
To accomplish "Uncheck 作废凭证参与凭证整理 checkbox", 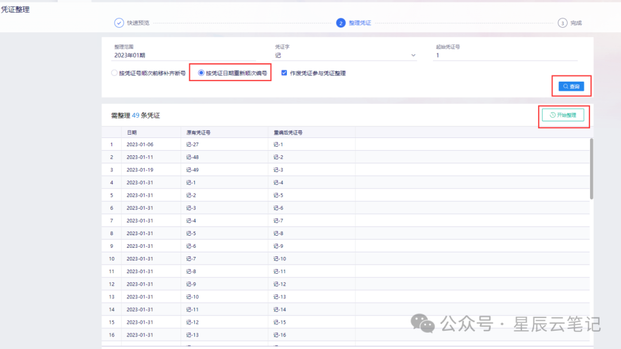I will click(284, 73).
